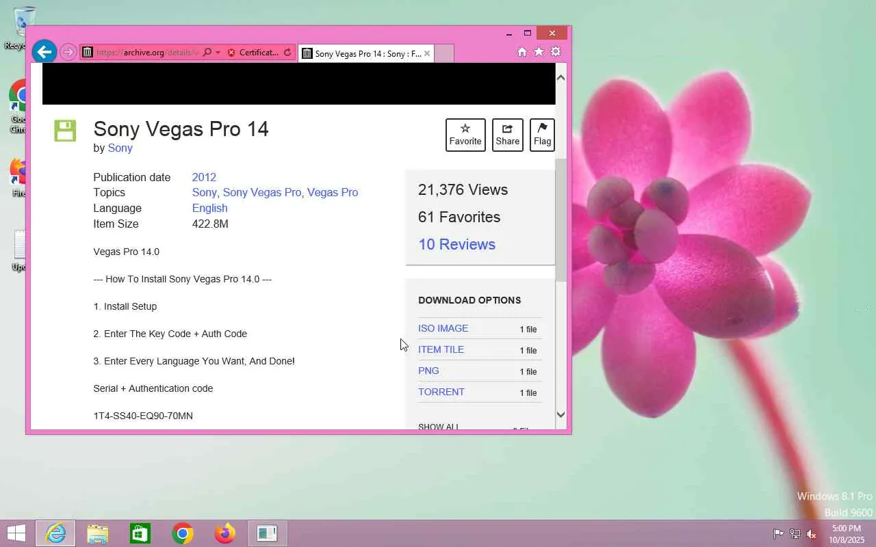876x547 pixels.
Task: Click the search magnifier in the address bar
Action: pyautogui.click(x=207, y=53)
